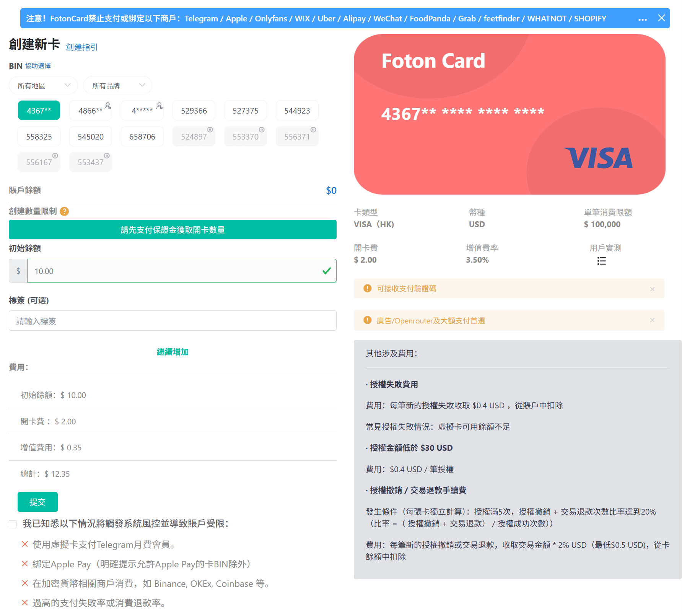The image size is (682, 614).
Task: Click the pause icon on BIN 553370
Action: [262, 130]
